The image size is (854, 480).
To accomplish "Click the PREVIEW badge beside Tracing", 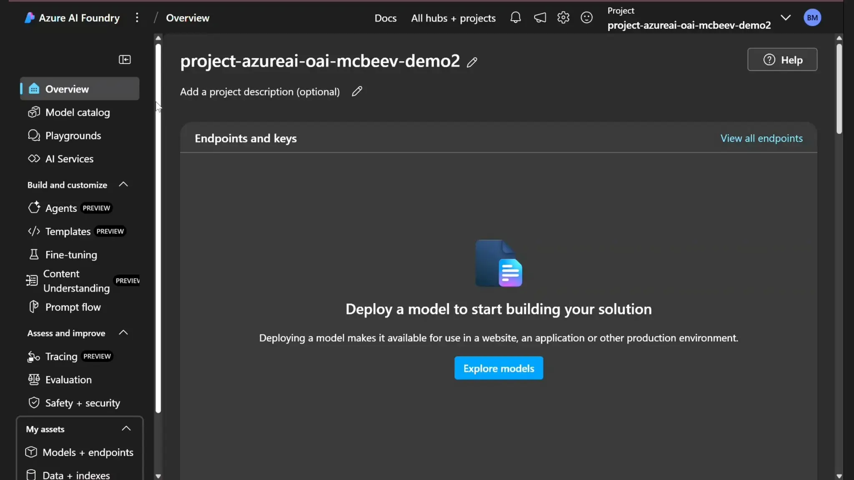I will coord(97,356).
